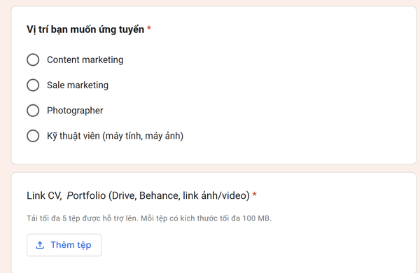Click the pink gap between the two cards

click(x=213, y=168)
